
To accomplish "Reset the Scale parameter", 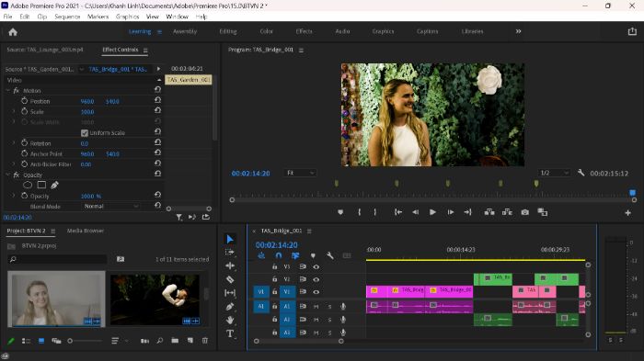I will point(157,111).
